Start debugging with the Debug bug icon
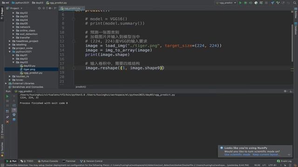The height and width of the screenshot is (167, 298). click(245, 3)
